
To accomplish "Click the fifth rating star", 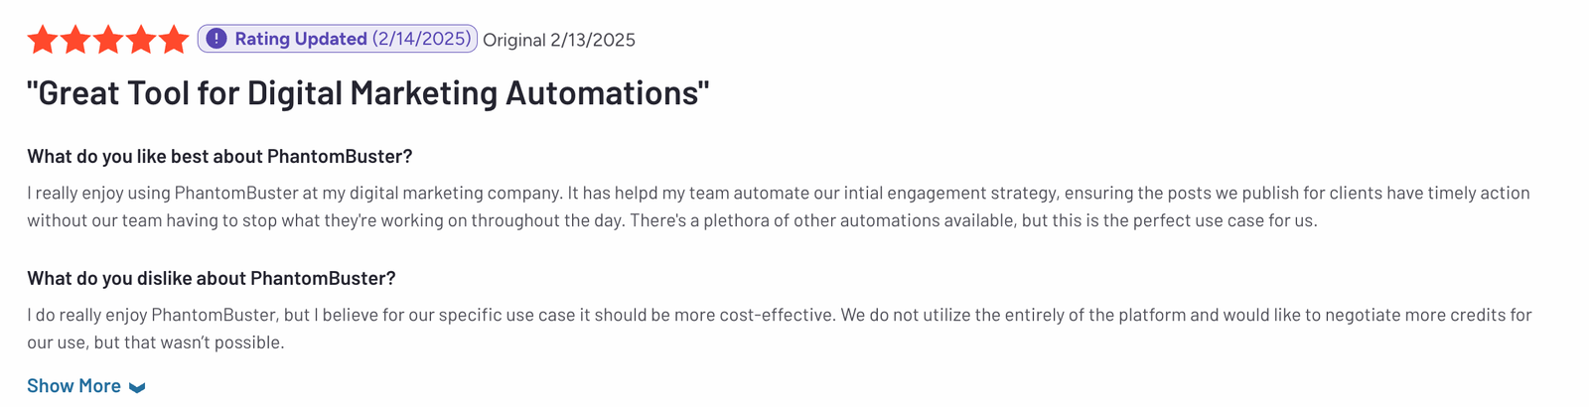I will pos(174,40).
